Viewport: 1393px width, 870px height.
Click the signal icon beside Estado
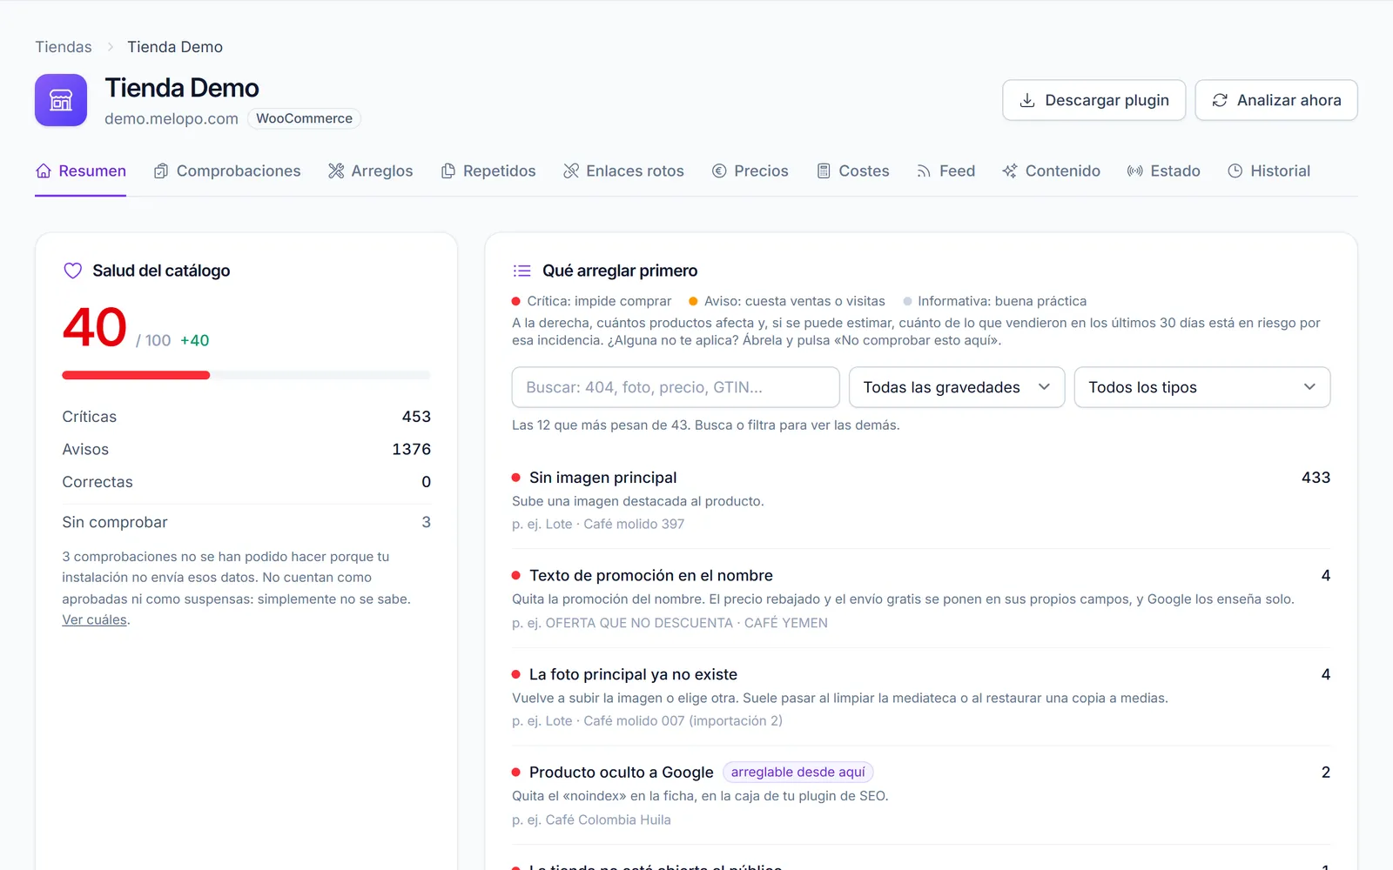[1135, 171]
